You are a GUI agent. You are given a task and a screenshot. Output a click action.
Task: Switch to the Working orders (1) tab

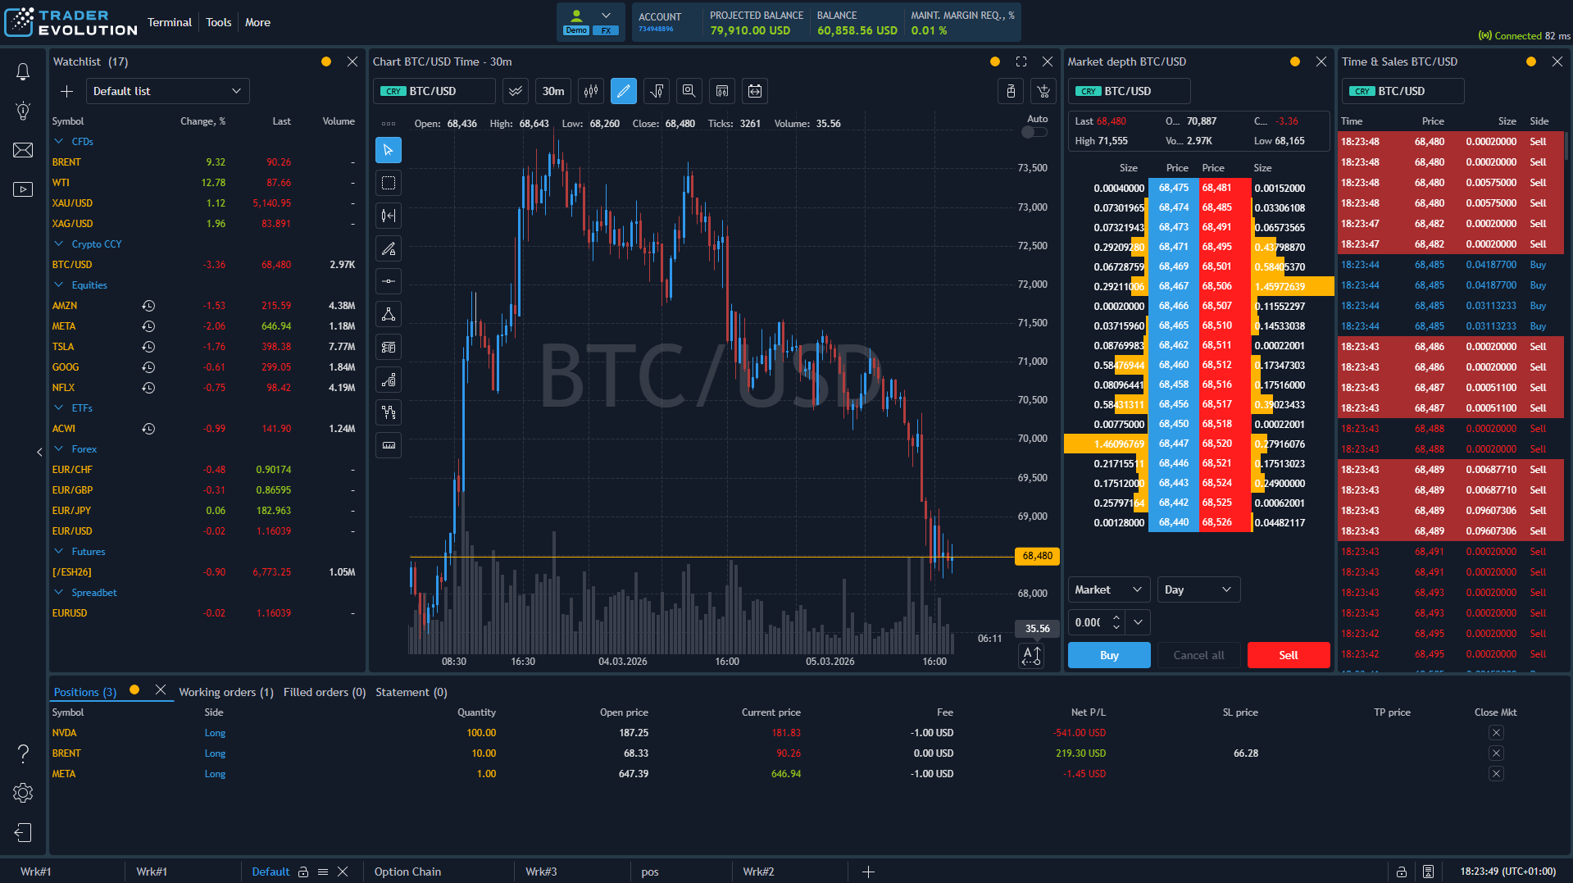(225, 692)
